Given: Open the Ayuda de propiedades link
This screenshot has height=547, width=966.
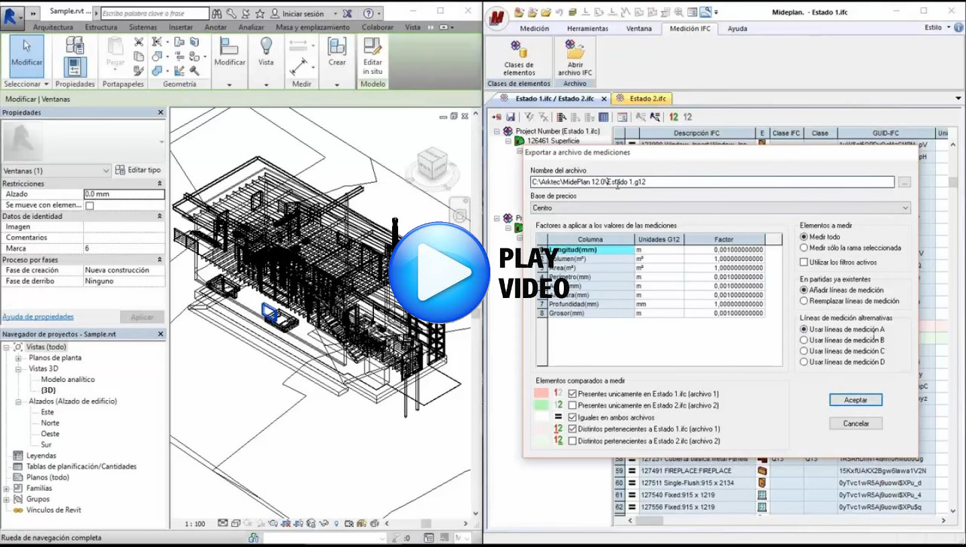Looking at the screenshot, I should tap(38, 317).
